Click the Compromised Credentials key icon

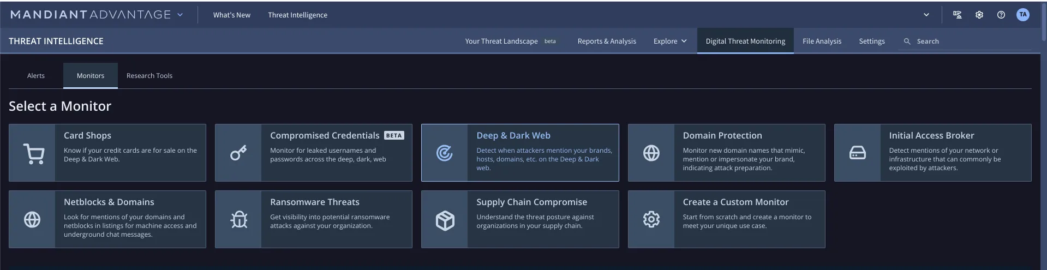238,153
